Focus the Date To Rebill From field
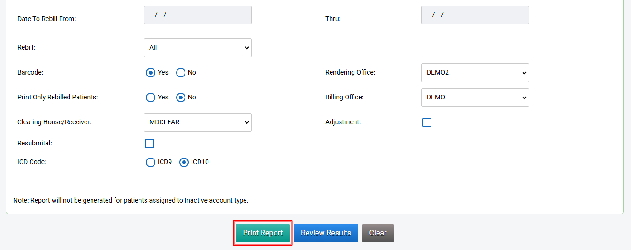This screenshot has height=250, width=631. pyautogui.click(x=197, y=15)
